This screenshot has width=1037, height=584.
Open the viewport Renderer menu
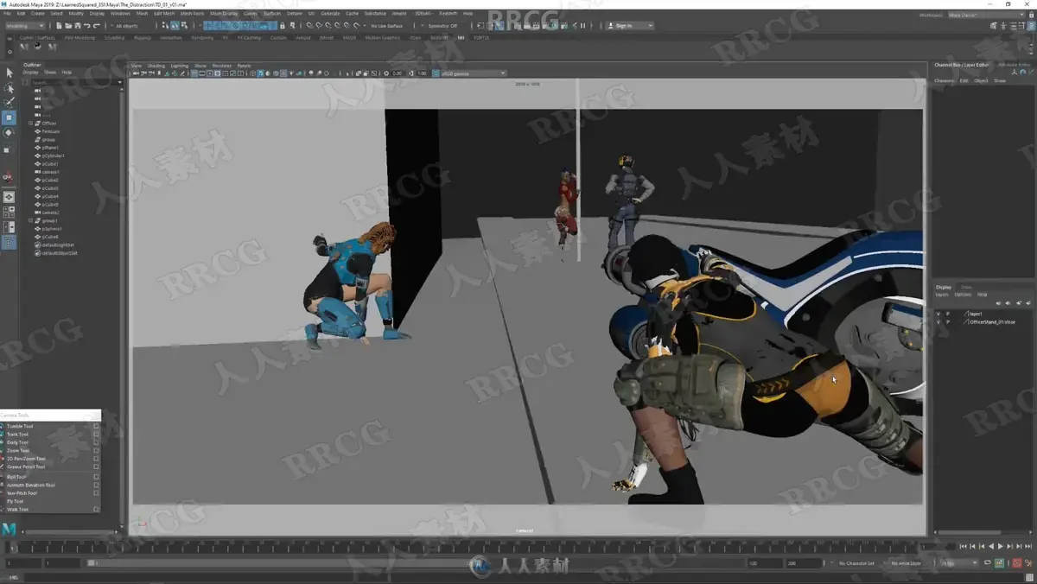[x=221, y=66]
